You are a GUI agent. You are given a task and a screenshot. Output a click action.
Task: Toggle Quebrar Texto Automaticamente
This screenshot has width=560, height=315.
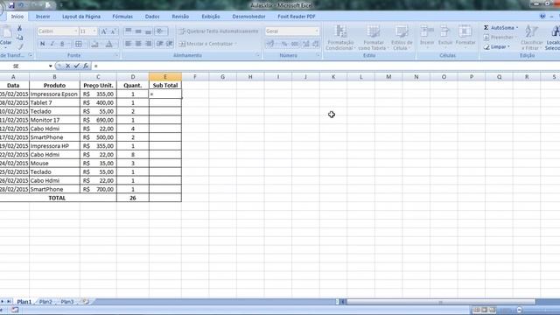(x=218, y=31)
